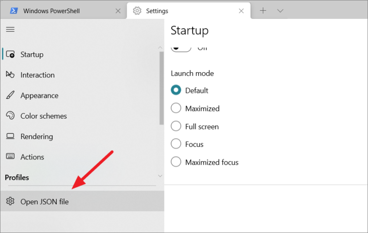The image size is (368, 233).
Task: Click the Interaction cursor icon
Action: 10,75
